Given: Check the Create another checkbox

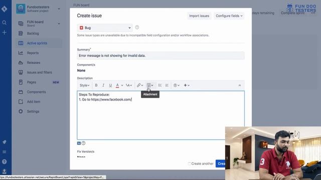Looking at the screenshot, I should (x=190, y=163).
